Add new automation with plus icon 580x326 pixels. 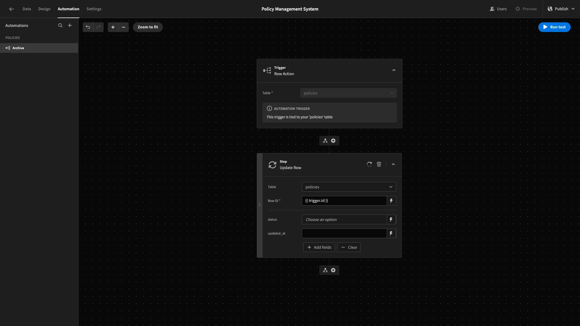pos(70,26)
